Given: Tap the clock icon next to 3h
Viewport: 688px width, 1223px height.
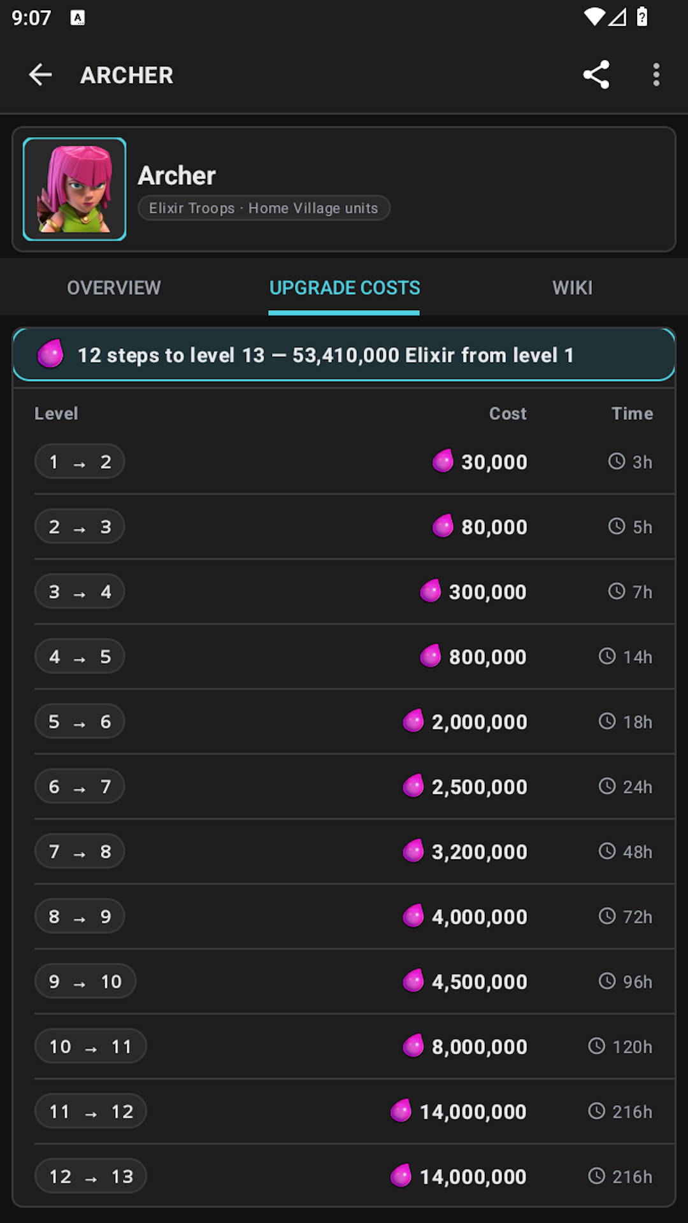Looking at the screenshot, I should [617, 461].
